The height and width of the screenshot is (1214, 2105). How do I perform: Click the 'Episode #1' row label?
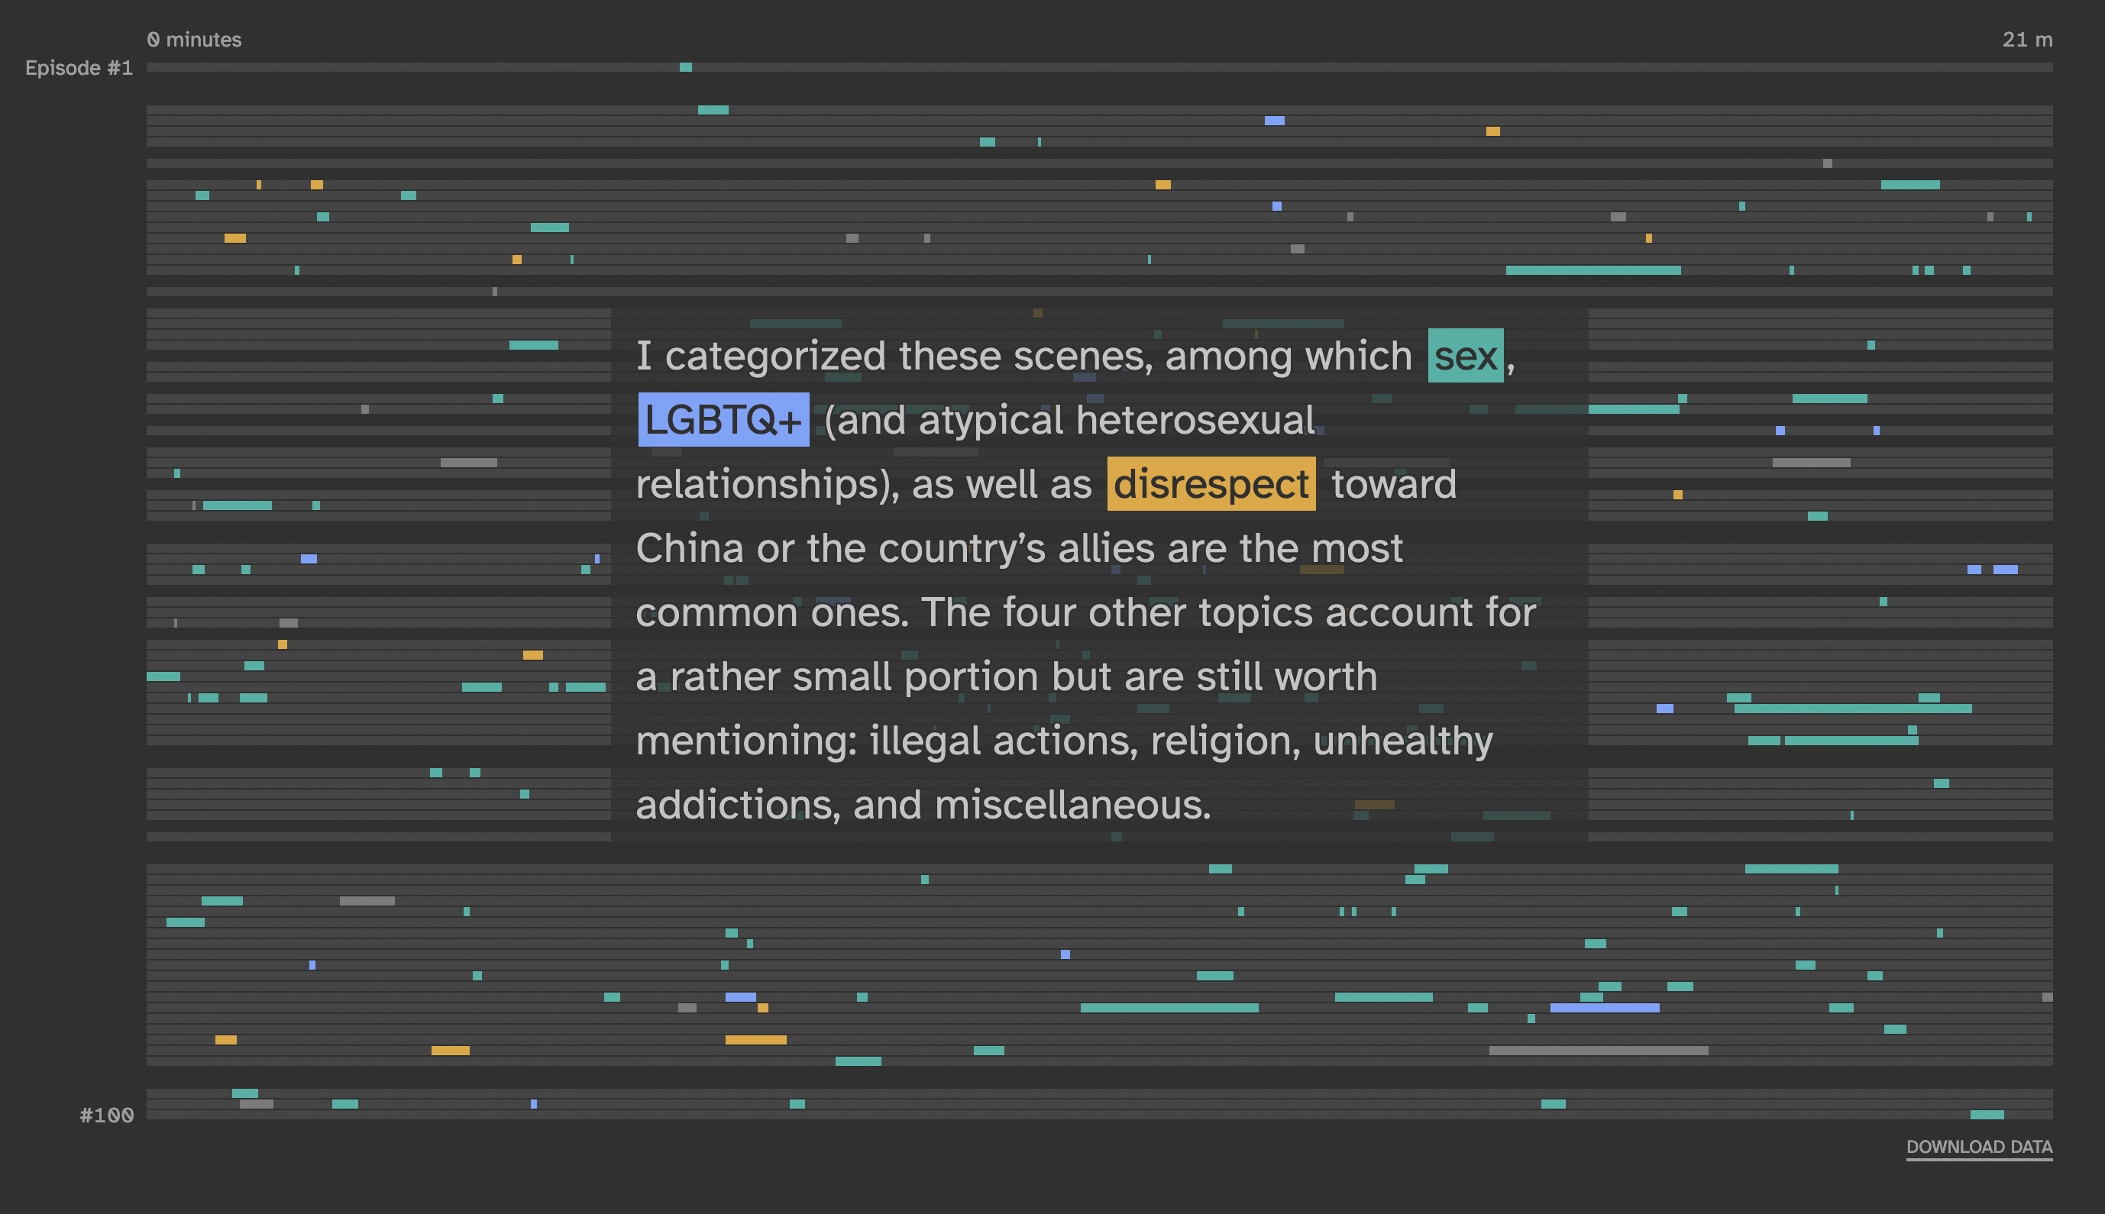pos(79,67)
